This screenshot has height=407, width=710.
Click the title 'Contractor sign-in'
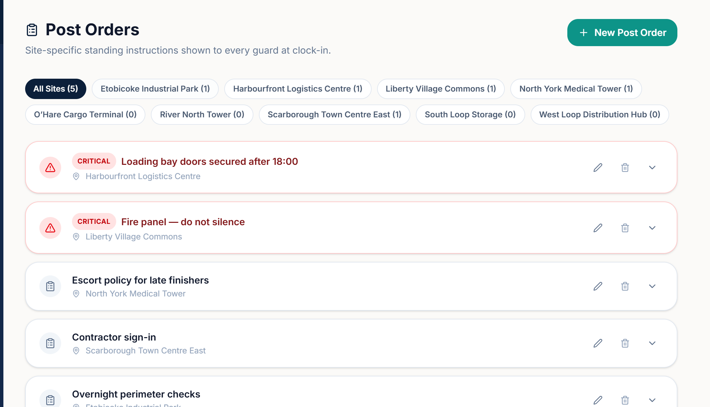pyautogui.click(x=114, y=337)
